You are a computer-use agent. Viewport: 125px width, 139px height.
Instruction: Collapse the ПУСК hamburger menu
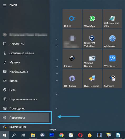tap(5, 5)
